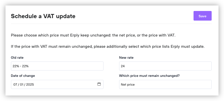
Task: Click the divider line under the heading
Action: click(x=111, y=24)
